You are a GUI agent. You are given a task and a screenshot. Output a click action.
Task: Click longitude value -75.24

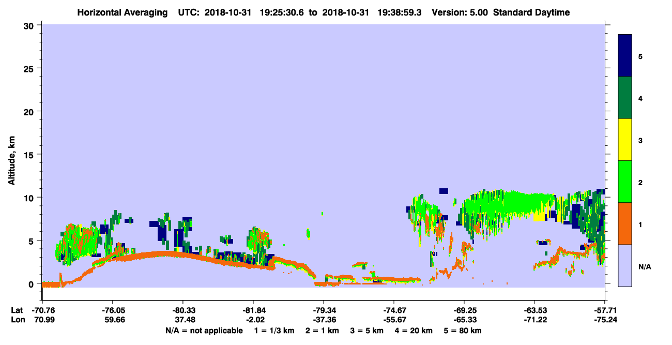(x=605, y=320)
